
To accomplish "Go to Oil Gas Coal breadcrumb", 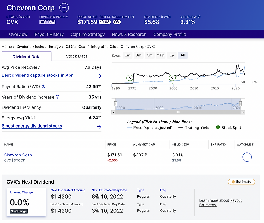I will coord(76,47).
